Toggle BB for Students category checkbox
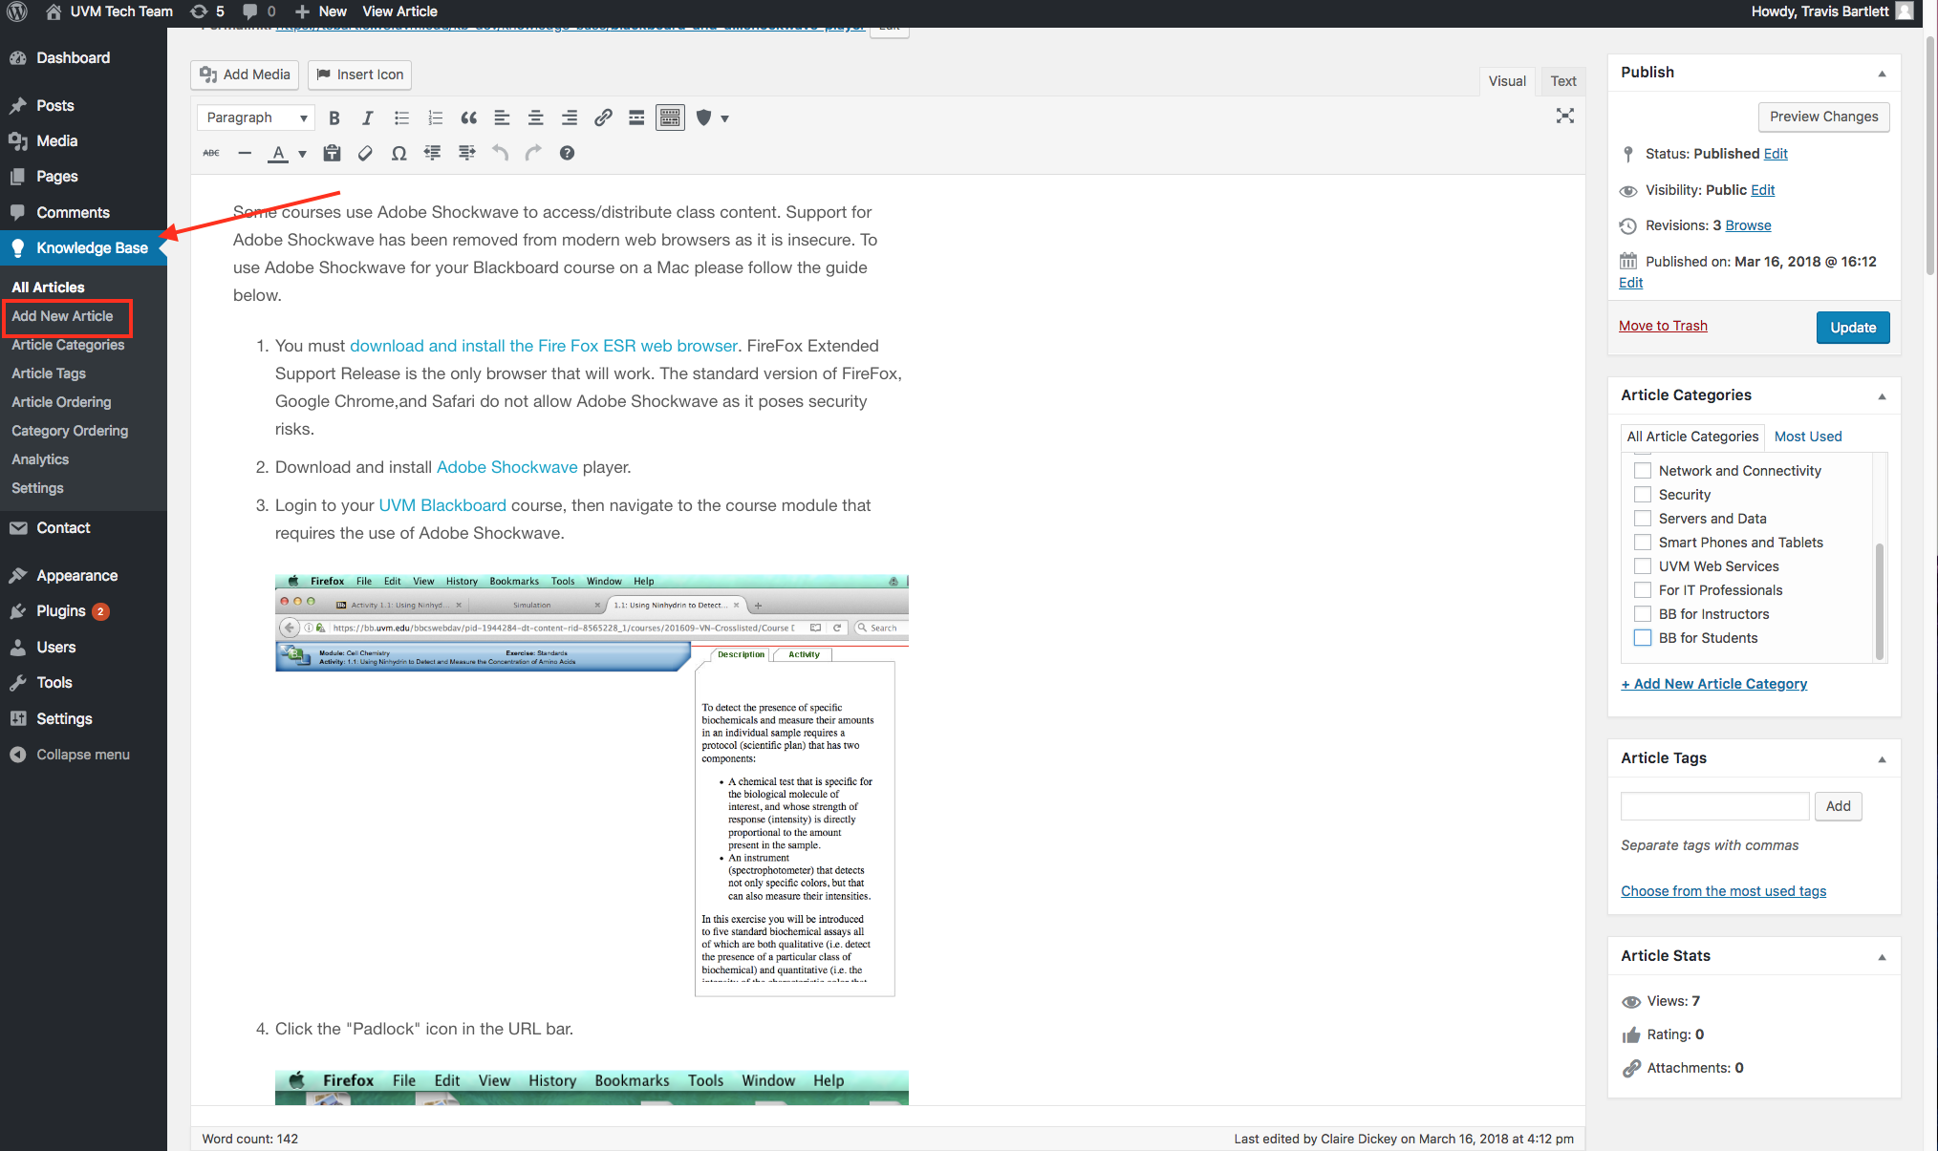Image resolution: width=1938 pixels, height=1151 pixels. pyautogui.click(x=1642, y=637)
